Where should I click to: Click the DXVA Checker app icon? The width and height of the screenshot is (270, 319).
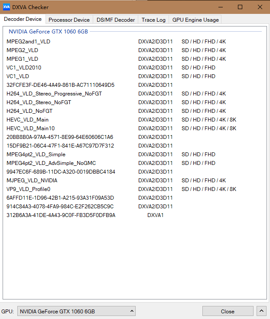tap(7, 7)
